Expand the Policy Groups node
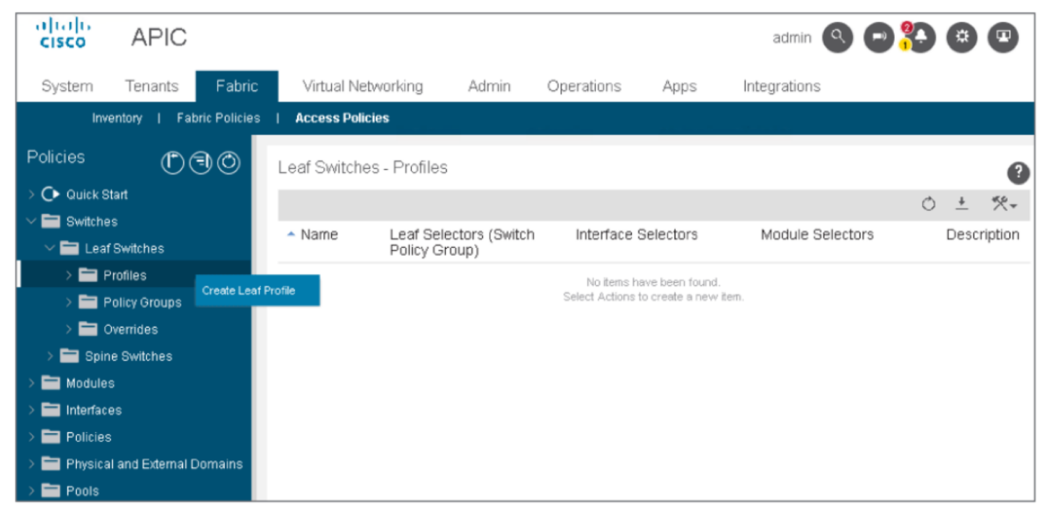The image size is (1054, 511). click(x=69, y=302)
